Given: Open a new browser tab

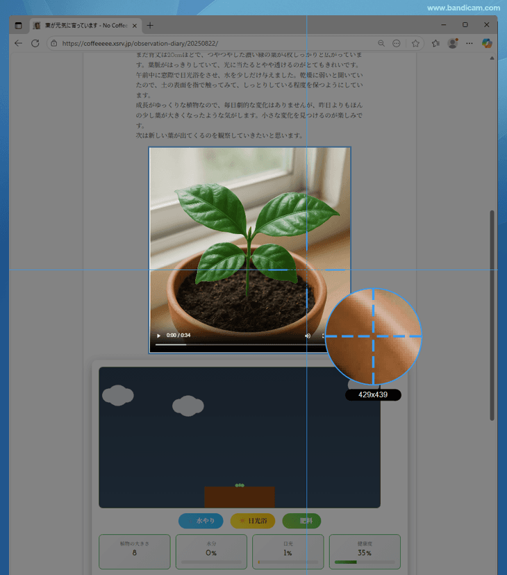Looking at the screenshot, I should click(150, 25).
